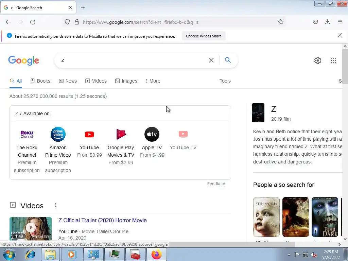Click the scrollbar down arrow
The height and width of the screenshot is (261, 348).
tap(345, 239)
